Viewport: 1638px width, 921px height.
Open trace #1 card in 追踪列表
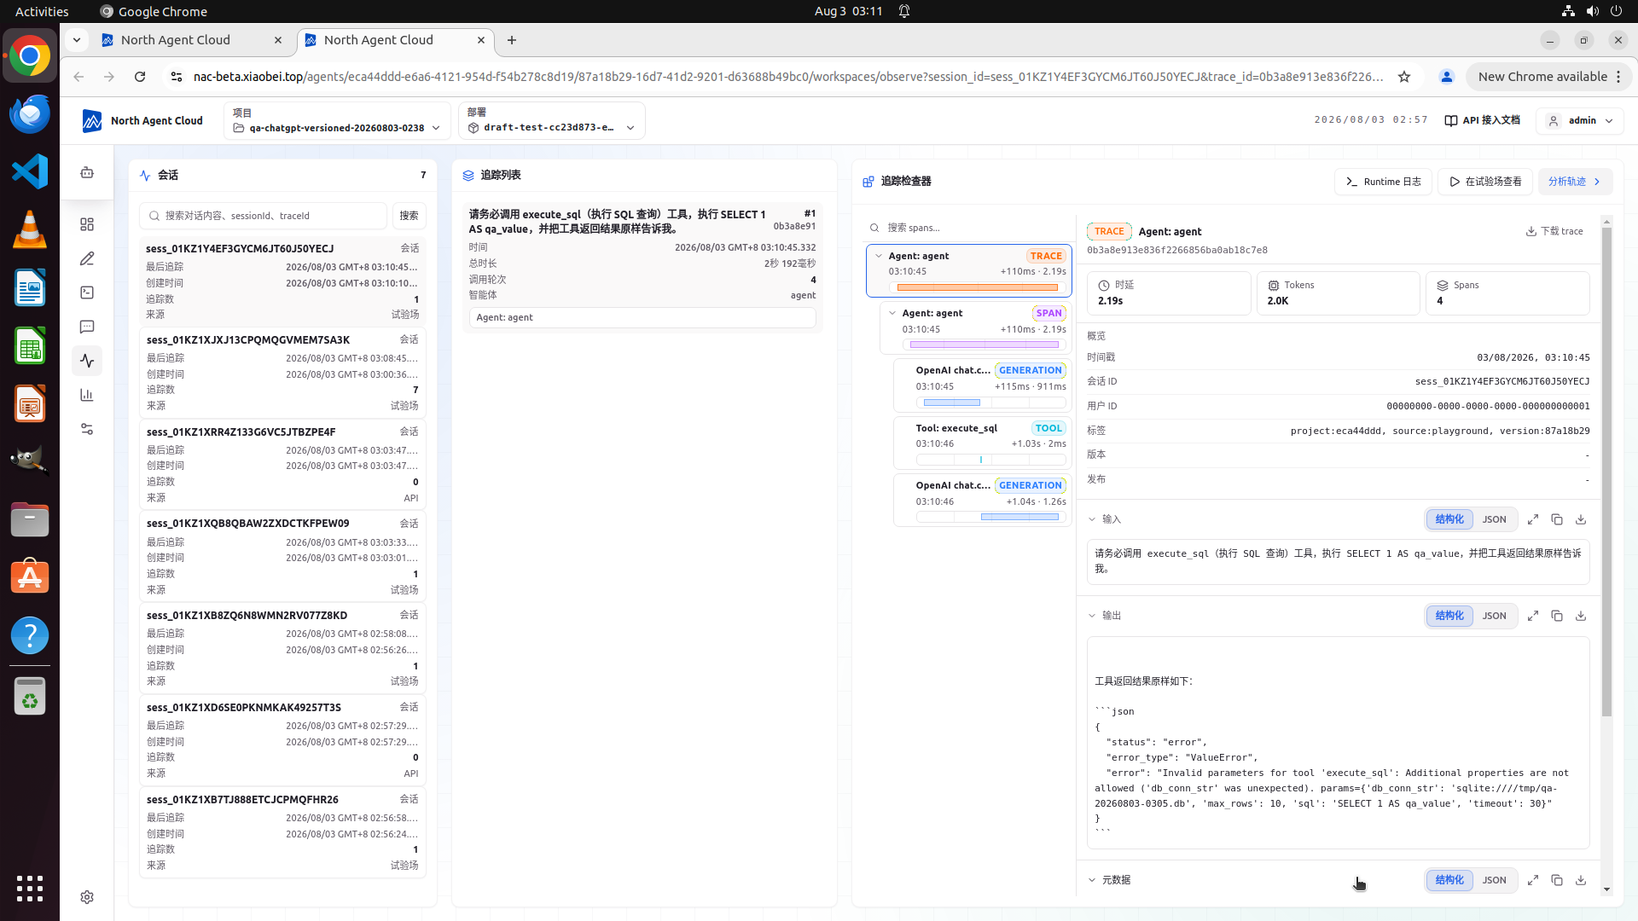click(642, 268)
